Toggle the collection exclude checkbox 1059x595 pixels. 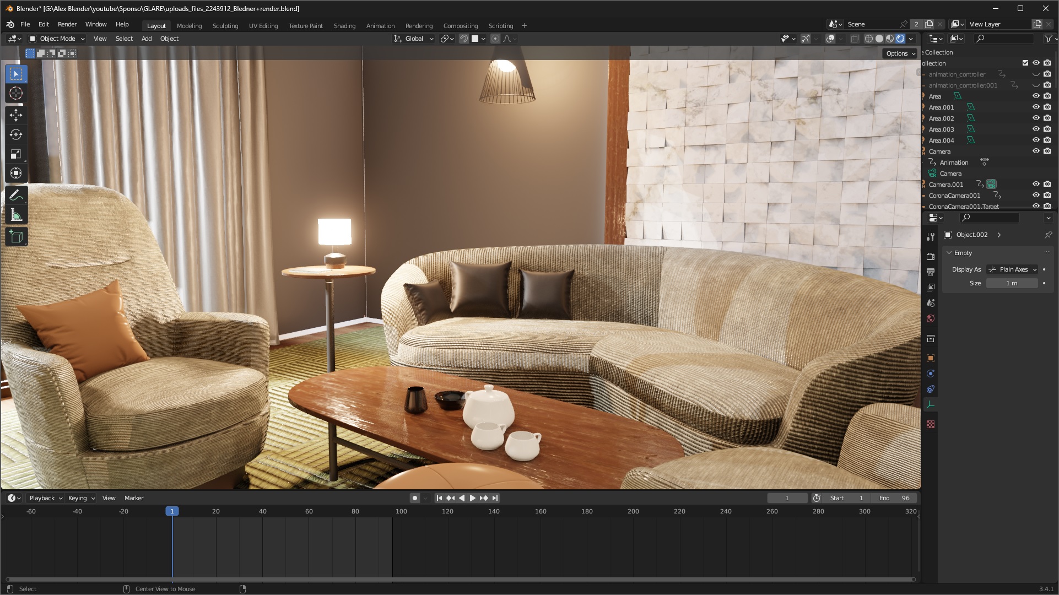(x=1025, y=63)
